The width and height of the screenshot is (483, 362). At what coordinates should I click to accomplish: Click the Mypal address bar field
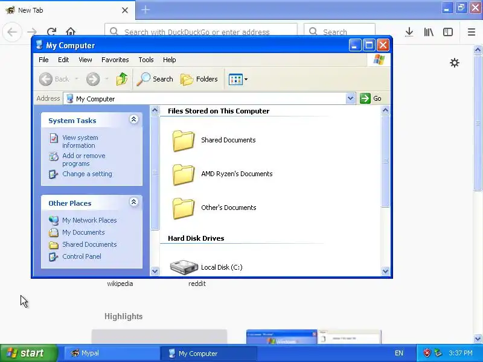pos(201,32)
